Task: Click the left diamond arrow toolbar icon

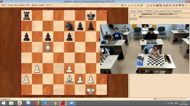Action: click(x=151, y=5)
